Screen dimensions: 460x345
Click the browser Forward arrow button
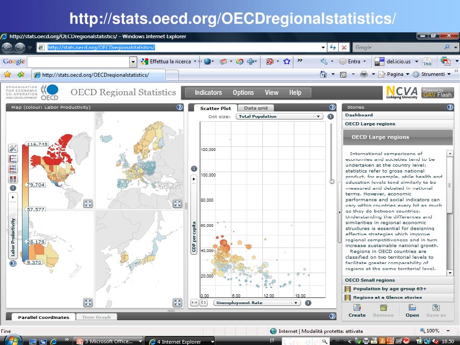click(20, 47)
